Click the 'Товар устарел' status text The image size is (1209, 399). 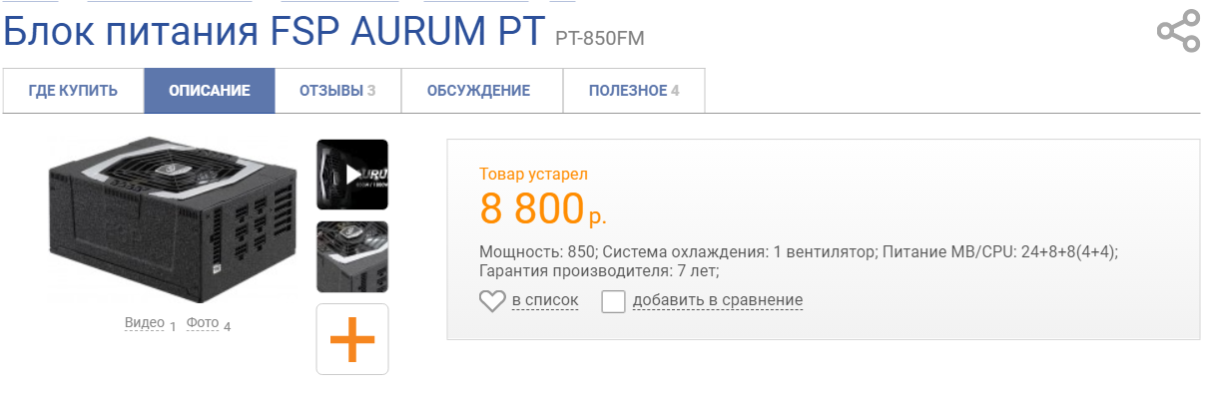(x=533, y=174)
